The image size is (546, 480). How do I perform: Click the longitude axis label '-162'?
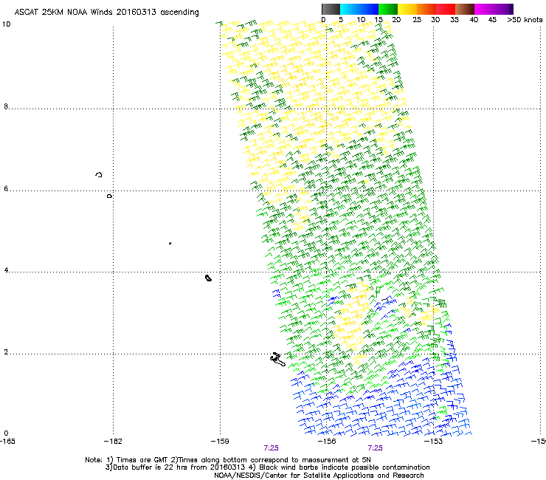coord(113,442)
